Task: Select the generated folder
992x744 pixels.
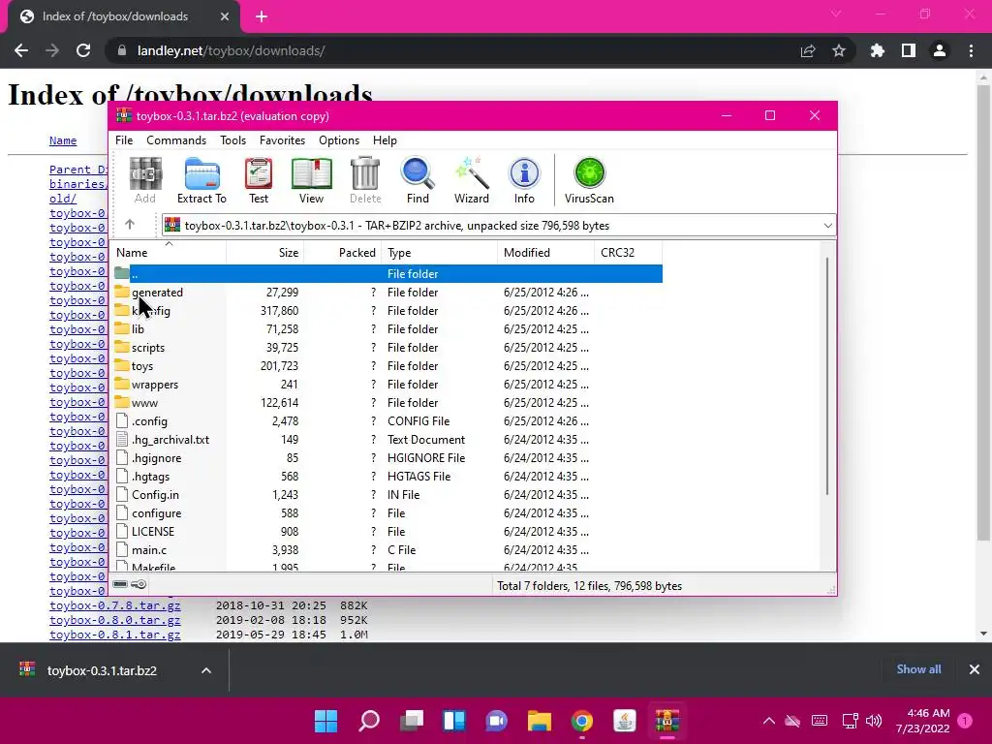Action: click(x=158, y=293)
